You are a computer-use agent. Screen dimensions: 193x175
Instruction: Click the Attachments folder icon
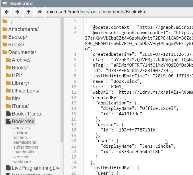point(5,29)
